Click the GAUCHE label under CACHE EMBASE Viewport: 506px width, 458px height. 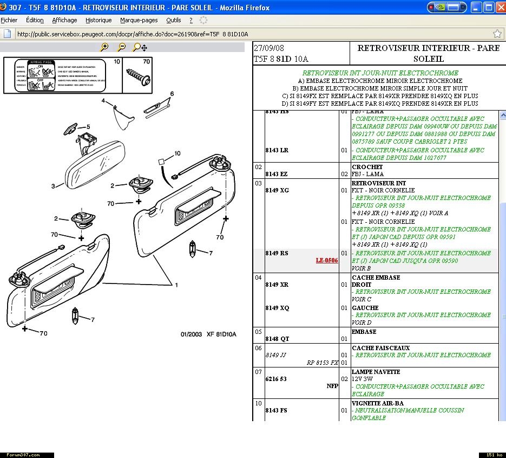(365, 308)
